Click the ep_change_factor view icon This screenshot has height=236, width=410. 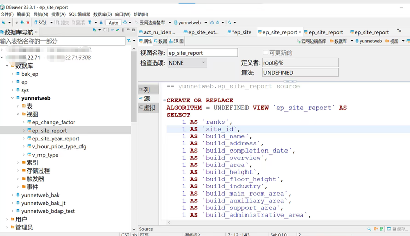(29, 123)
